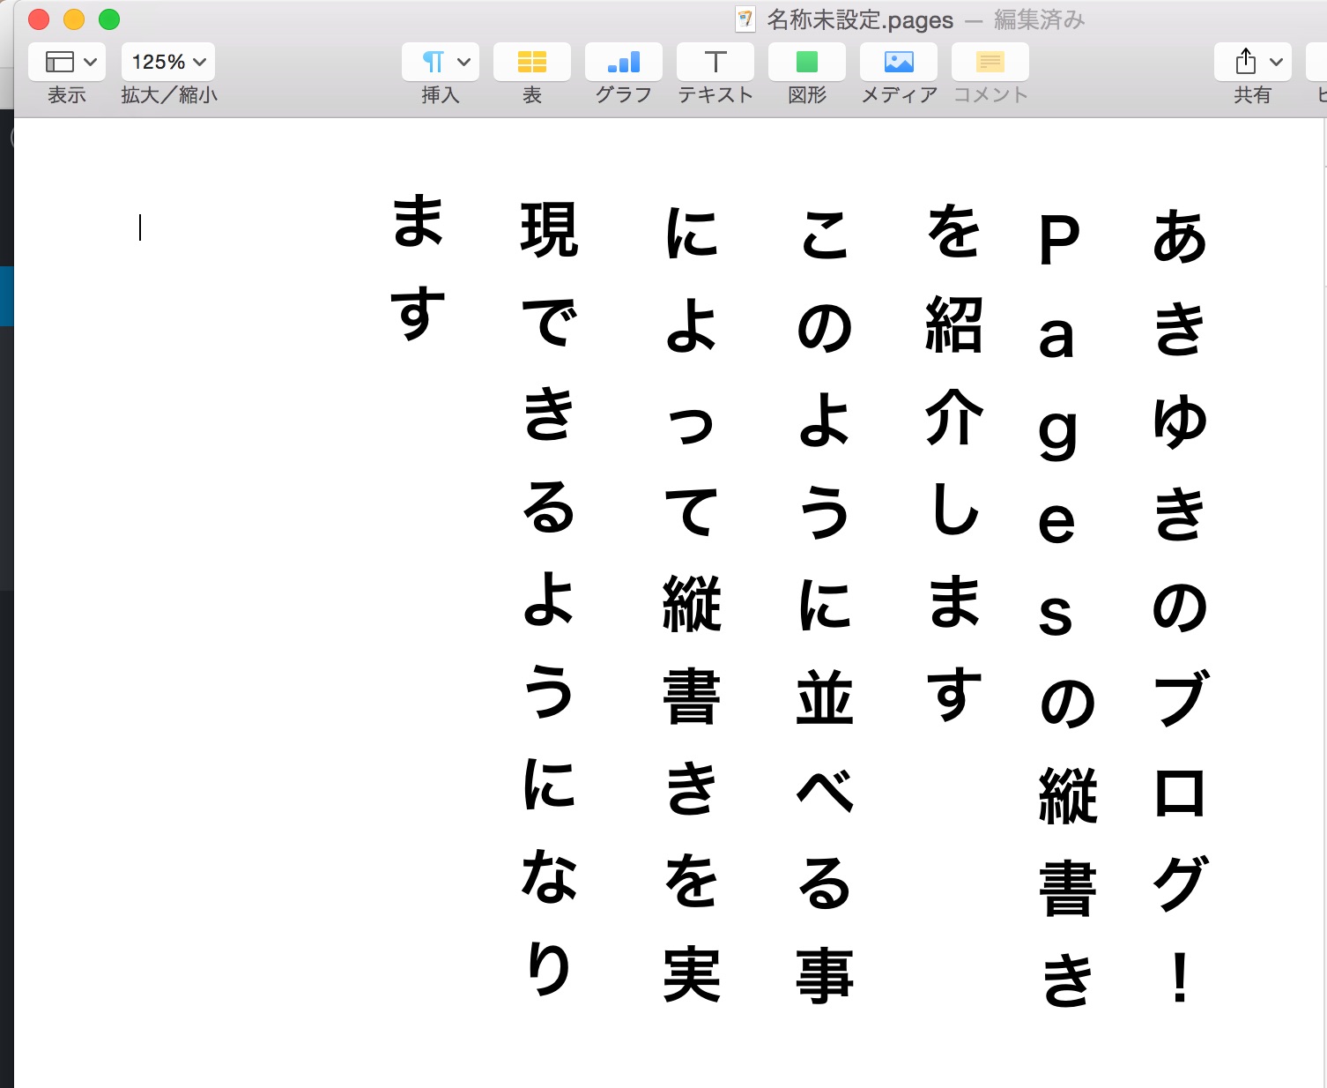1327x1088 pixels.
Task: Click the kanji 紹 in the document
Action: click(x=954, y=324)
